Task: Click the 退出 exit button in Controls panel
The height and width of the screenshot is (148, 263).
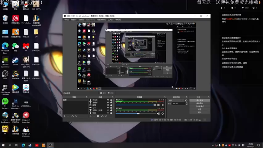Action: 200,112
